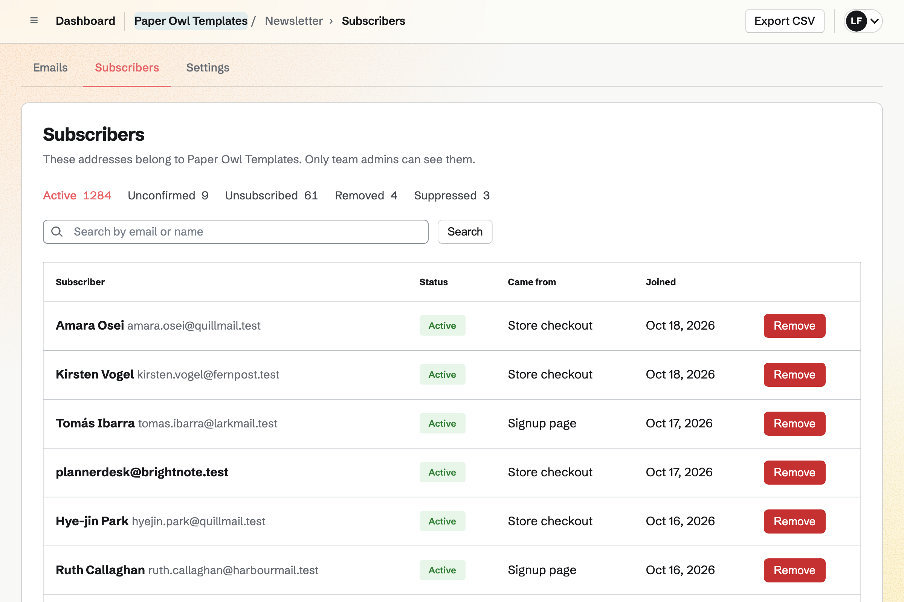Go to Dashboard
The width and height of the screenshot is (904, 602).
pyautogui.click(x=86, y=21)
